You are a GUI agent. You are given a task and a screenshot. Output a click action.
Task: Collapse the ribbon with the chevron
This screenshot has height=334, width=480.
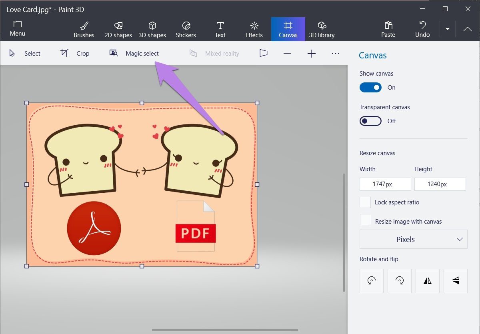coord(467,29)
